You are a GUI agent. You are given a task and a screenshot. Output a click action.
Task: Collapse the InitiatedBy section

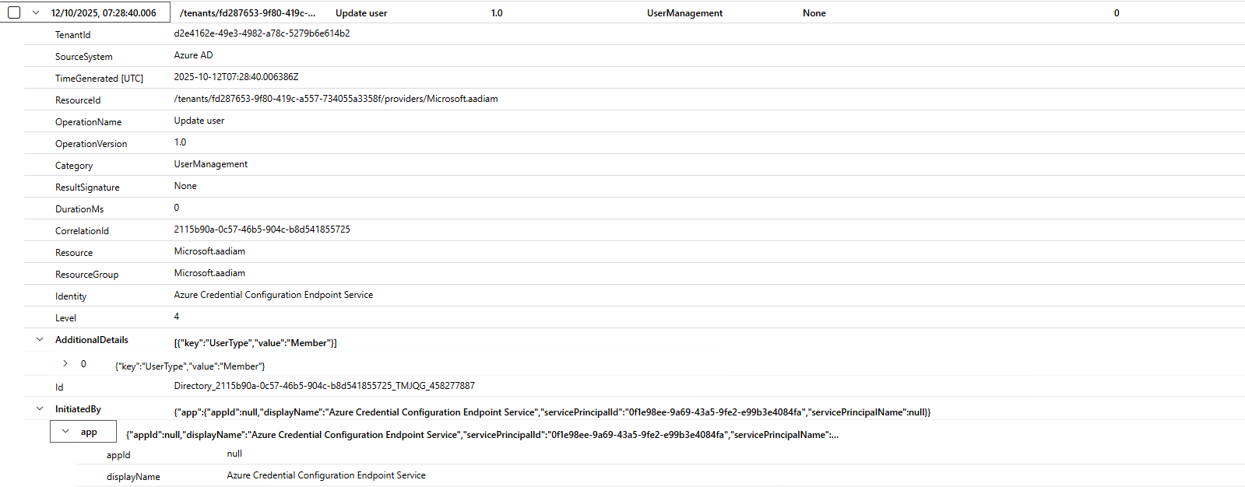pos(40,408)
